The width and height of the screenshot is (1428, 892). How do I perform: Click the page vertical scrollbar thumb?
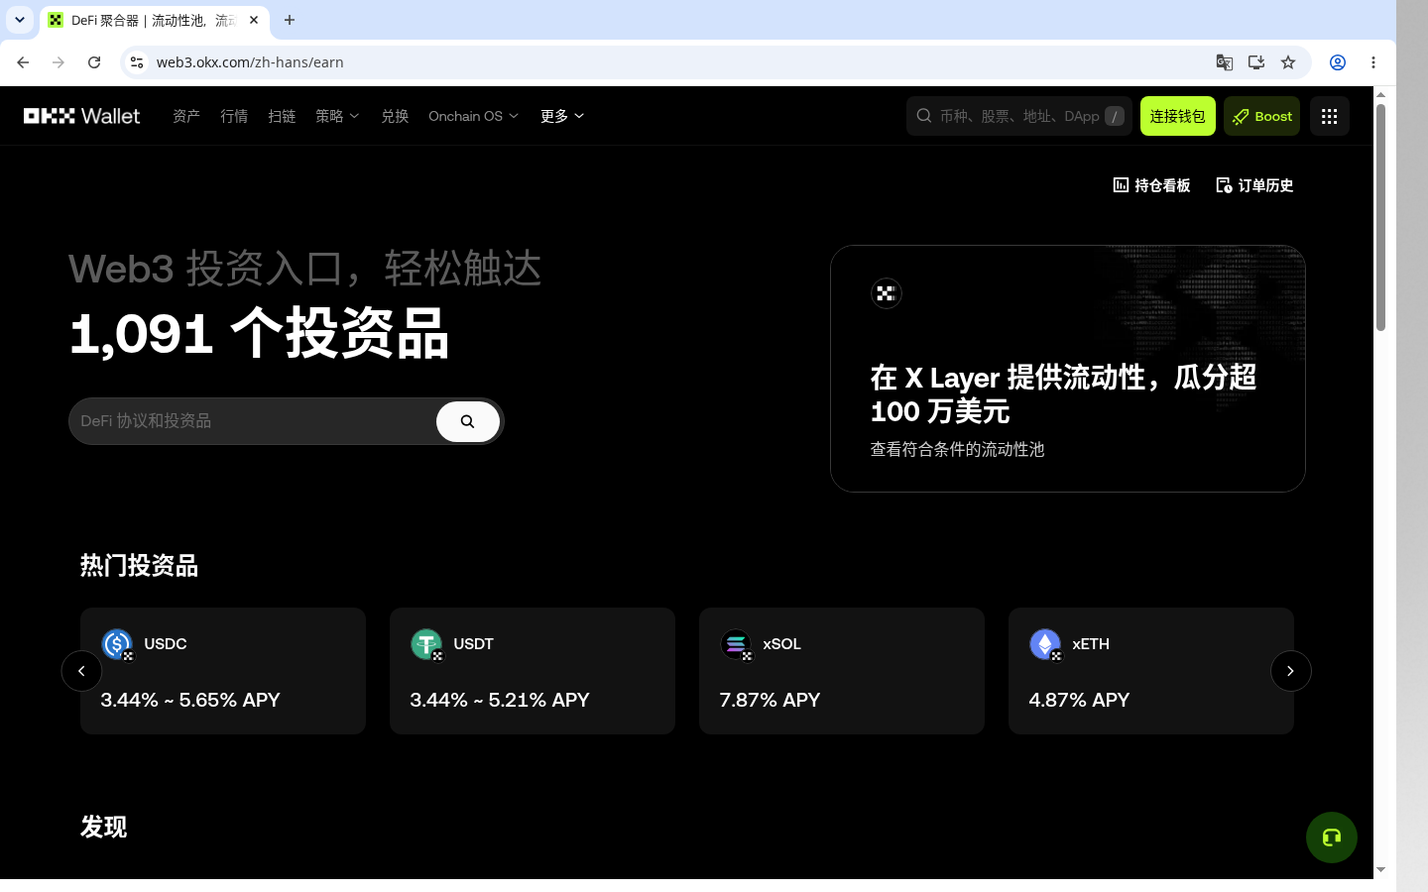click(1380, 217)
